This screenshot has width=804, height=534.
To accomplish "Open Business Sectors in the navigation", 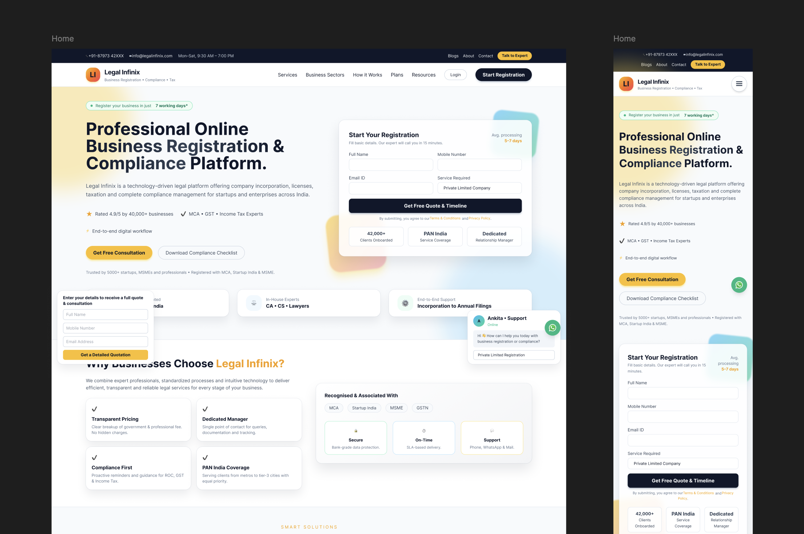I will [325, 75].
